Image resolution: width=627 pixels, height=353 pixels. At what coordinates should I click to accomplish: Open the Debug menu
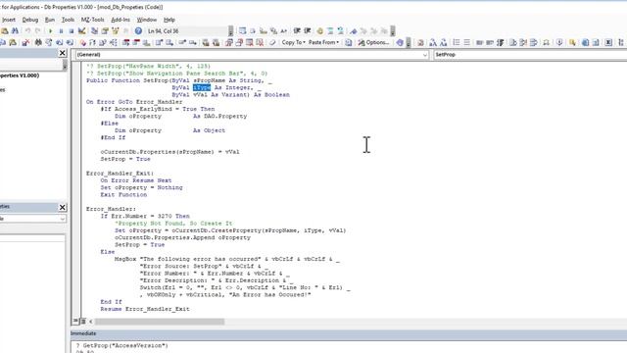click(30, 20)
